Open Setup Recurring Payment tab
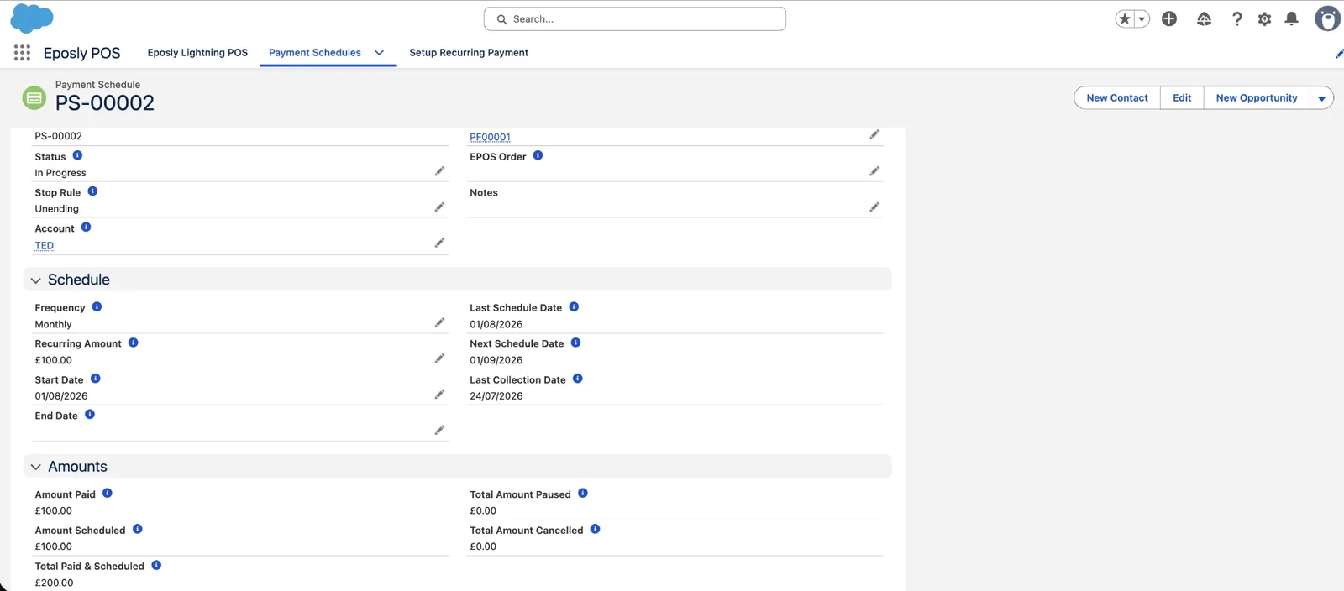 tap(469, 52)
